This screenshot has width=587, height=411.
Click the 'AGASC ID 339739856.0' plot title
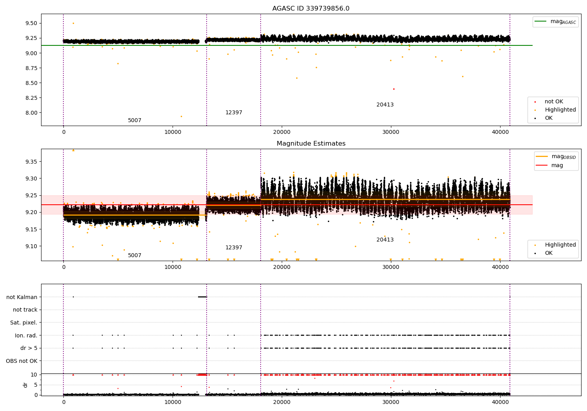click(311, 9)
